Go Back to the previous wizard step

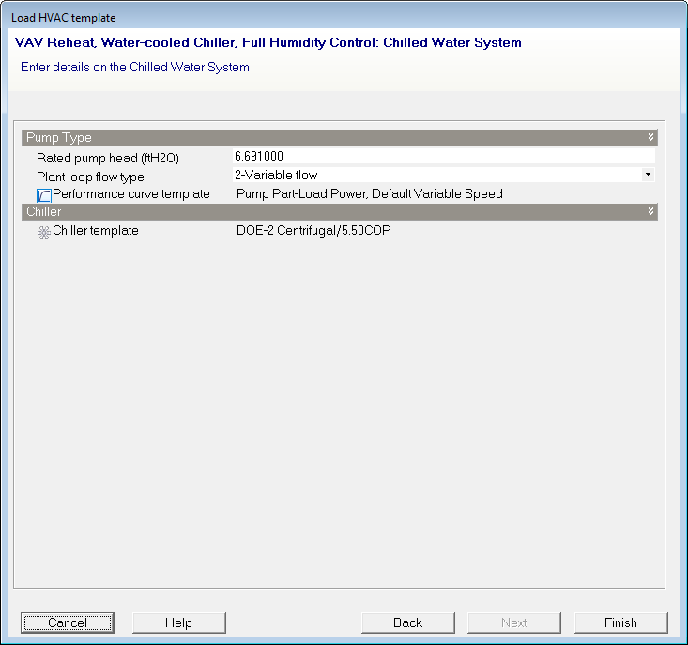407,622
